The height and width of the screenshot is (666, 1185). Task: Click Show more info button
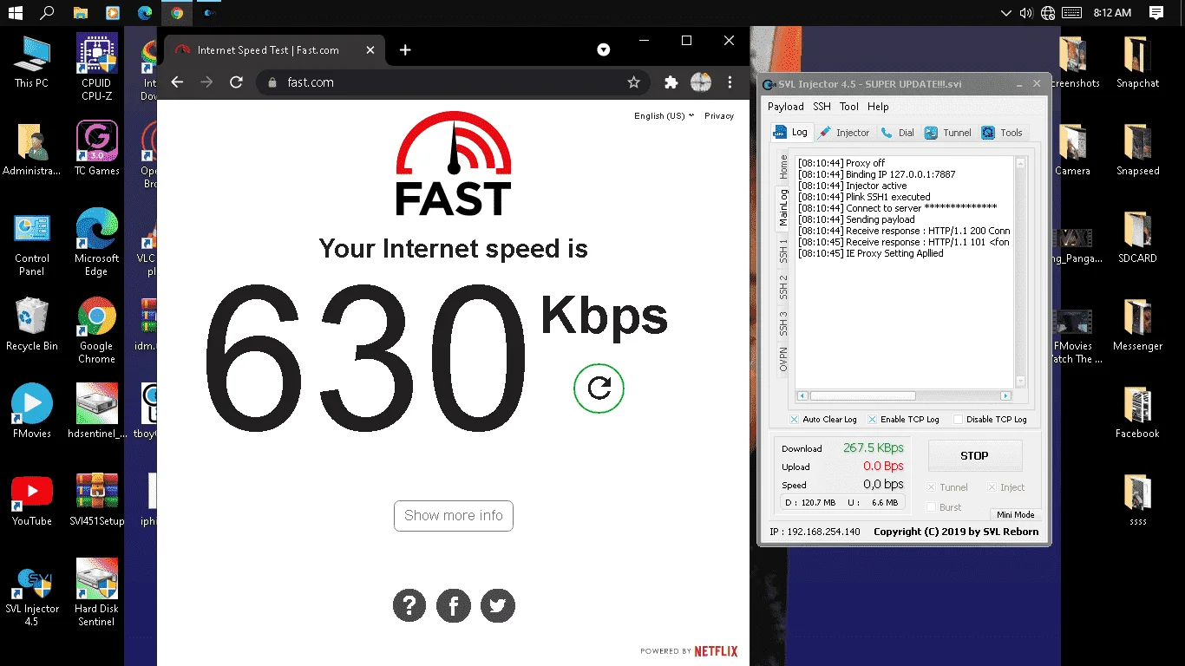point(454,515)
